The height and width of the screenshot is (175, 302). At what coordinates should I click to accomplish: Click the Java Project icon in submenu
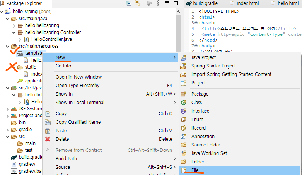click(183, 57)
